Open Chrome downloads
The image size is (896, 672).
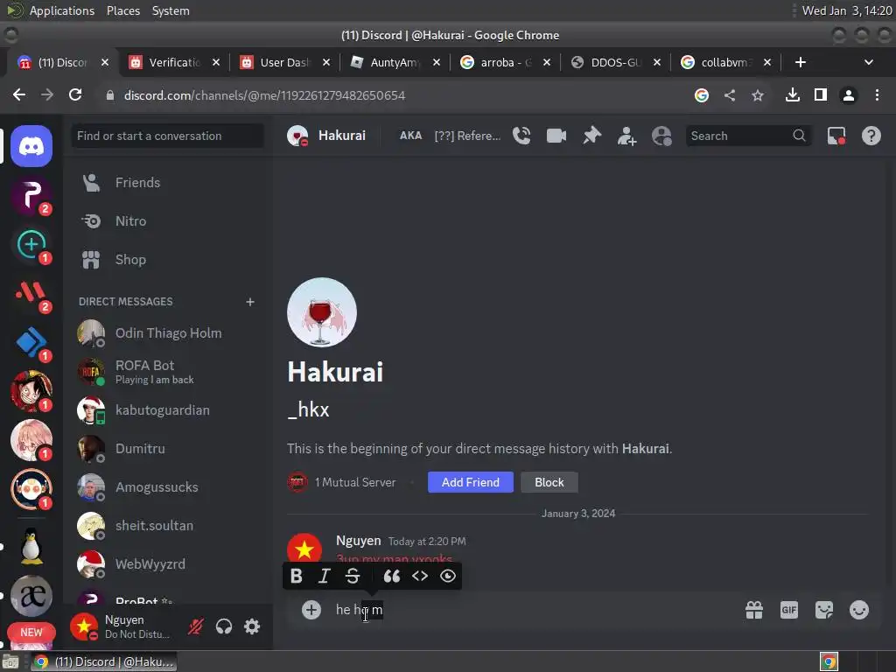tap(792, 94)
